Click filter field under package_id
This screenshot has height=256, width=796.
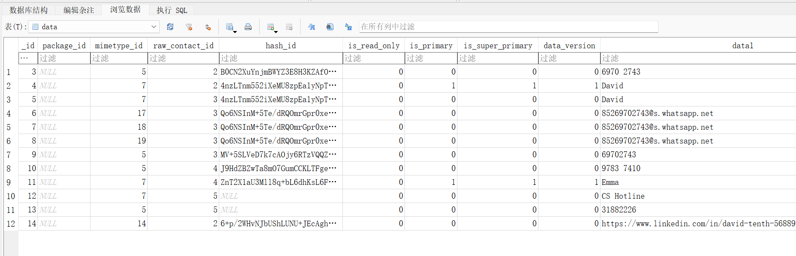pos(64,58)
